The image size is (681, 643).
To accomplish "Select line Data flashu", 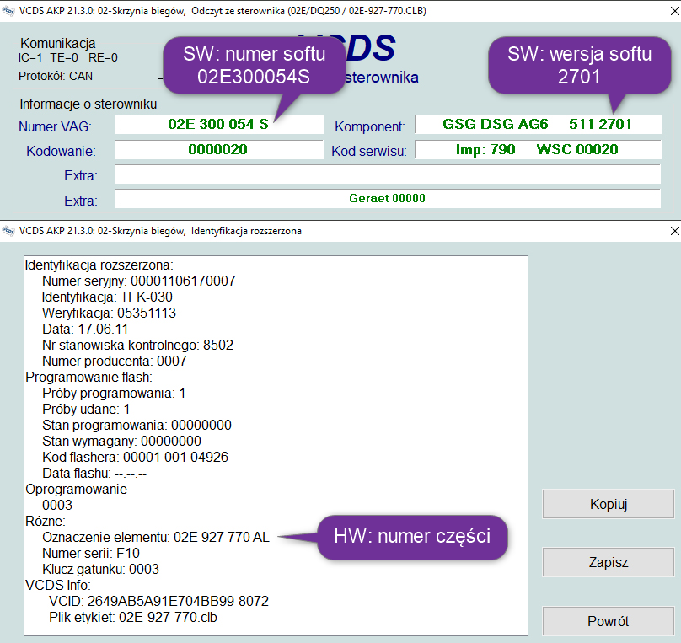I will (x=94, y=474).
